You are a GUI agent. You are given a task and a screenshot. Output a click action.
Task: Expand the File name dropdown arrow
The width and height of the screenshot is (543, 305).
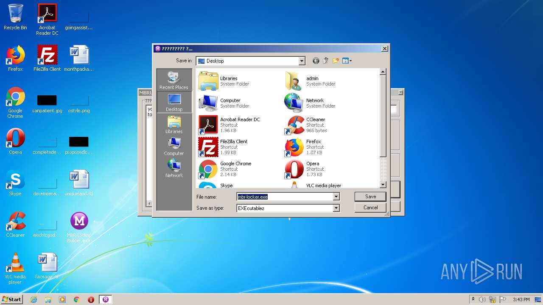(x=336, y=197)
